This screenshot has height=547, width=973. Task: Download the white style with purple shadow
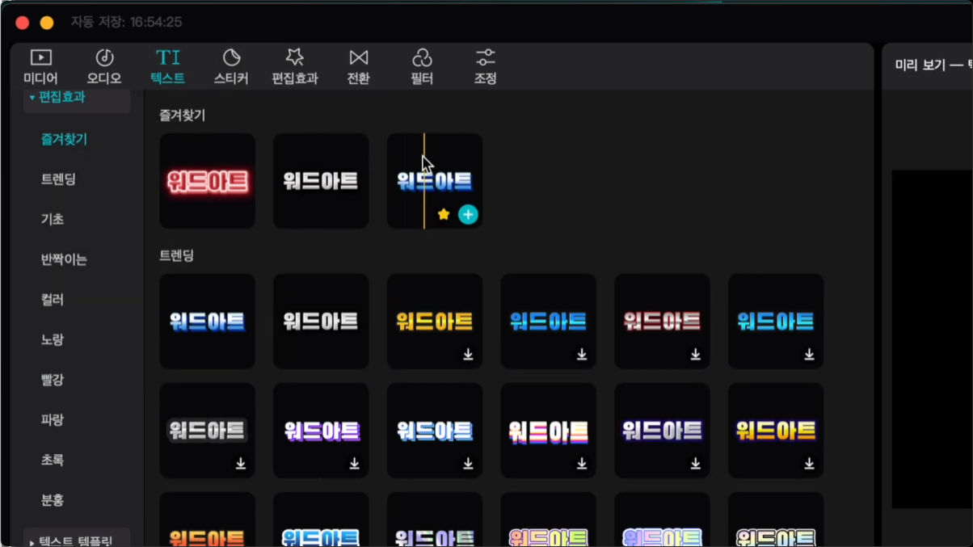coord(354,464)
